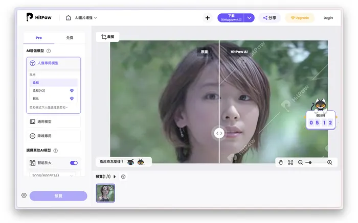Viewport: 358px width, 223px height.
Task: Click the 倒計時 countdown timer widget
Action: tap(321, 120)
